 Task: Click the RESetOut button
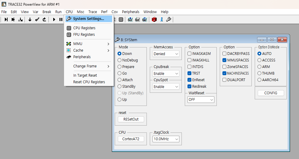click(x=131, y=119)
